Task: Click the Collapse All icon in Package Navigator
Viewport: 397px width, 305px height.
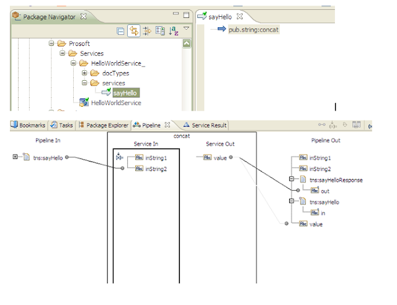Action: [120, 31]
